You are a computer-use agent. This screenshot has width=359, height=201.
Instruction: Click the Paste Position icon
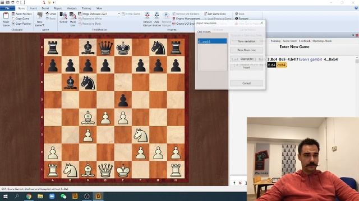point(13,14)
